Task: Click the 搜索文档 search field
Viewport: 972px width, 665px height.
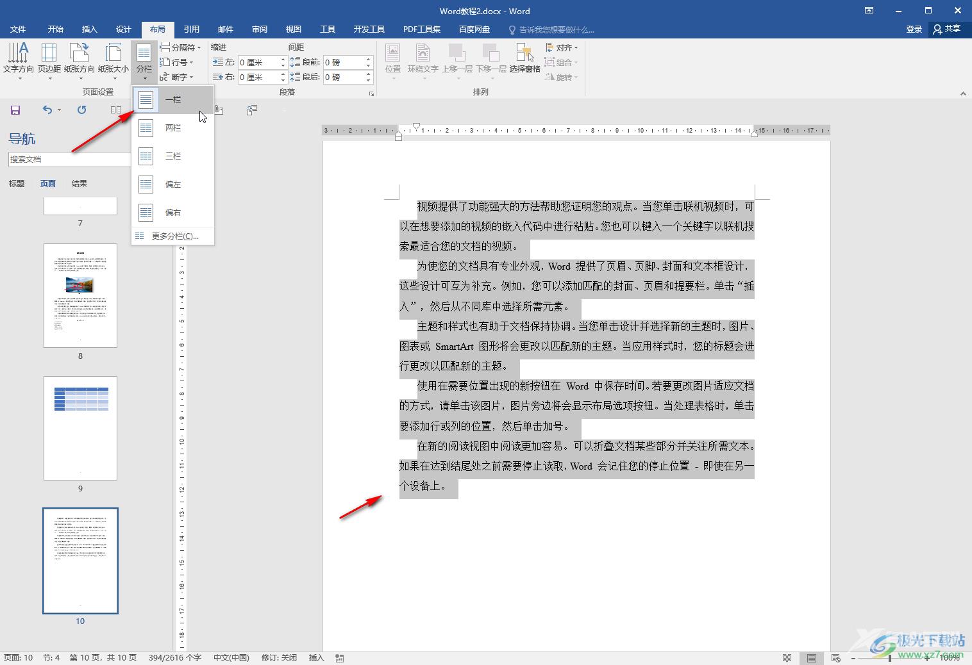Action: pos(69,160)
